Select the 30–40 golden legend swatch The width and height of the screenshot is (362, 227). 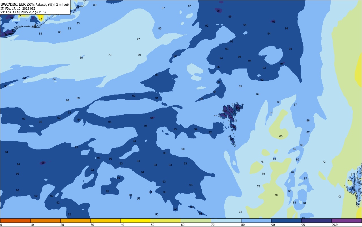[105, 220]
